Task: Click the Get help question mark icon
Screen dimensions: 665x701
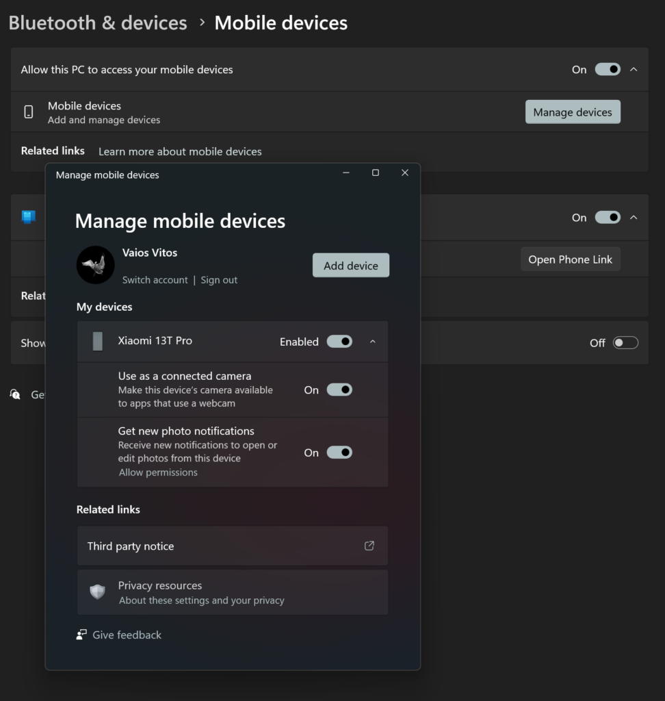Action: point(15,394)
